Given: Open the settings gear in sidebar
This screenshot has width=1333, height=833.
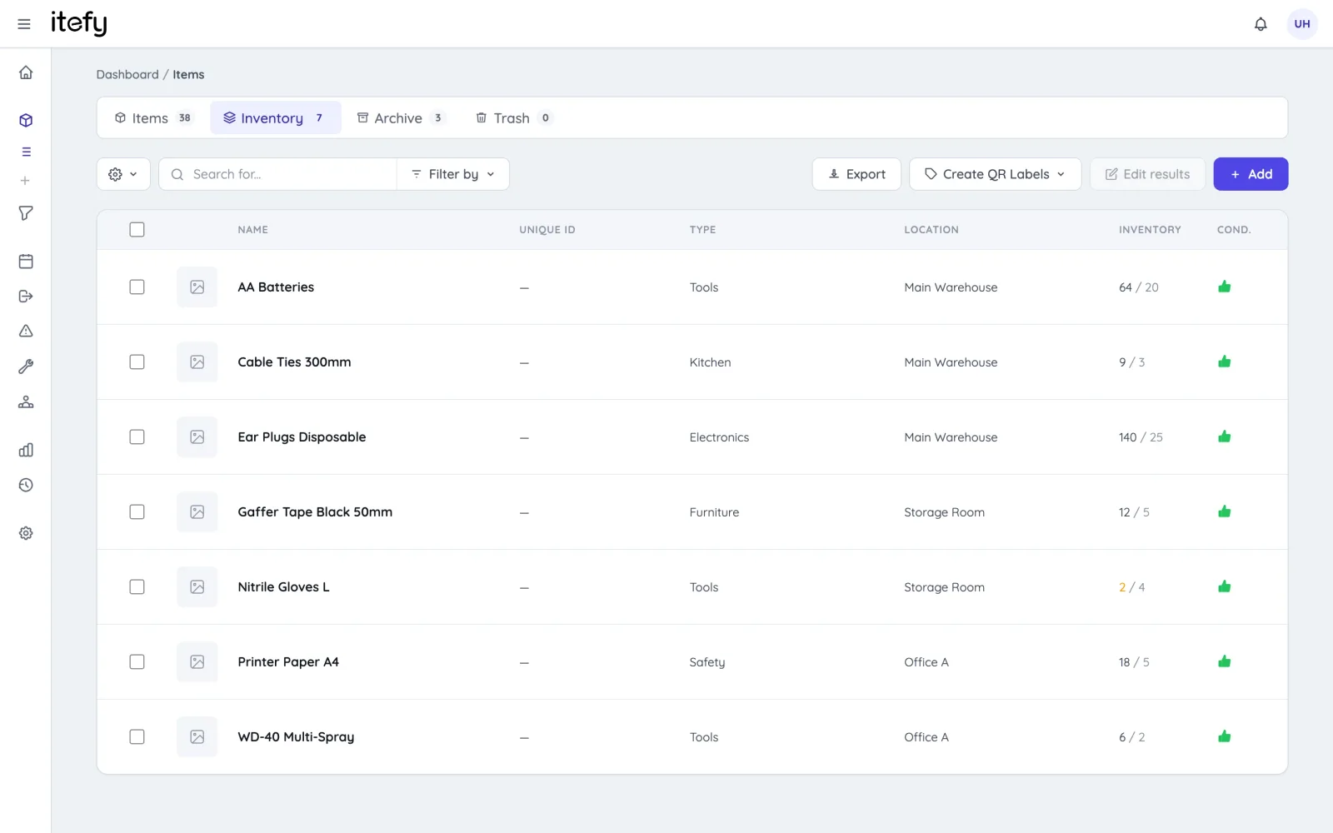Looking at the screenshot, I should coord(26,533).
